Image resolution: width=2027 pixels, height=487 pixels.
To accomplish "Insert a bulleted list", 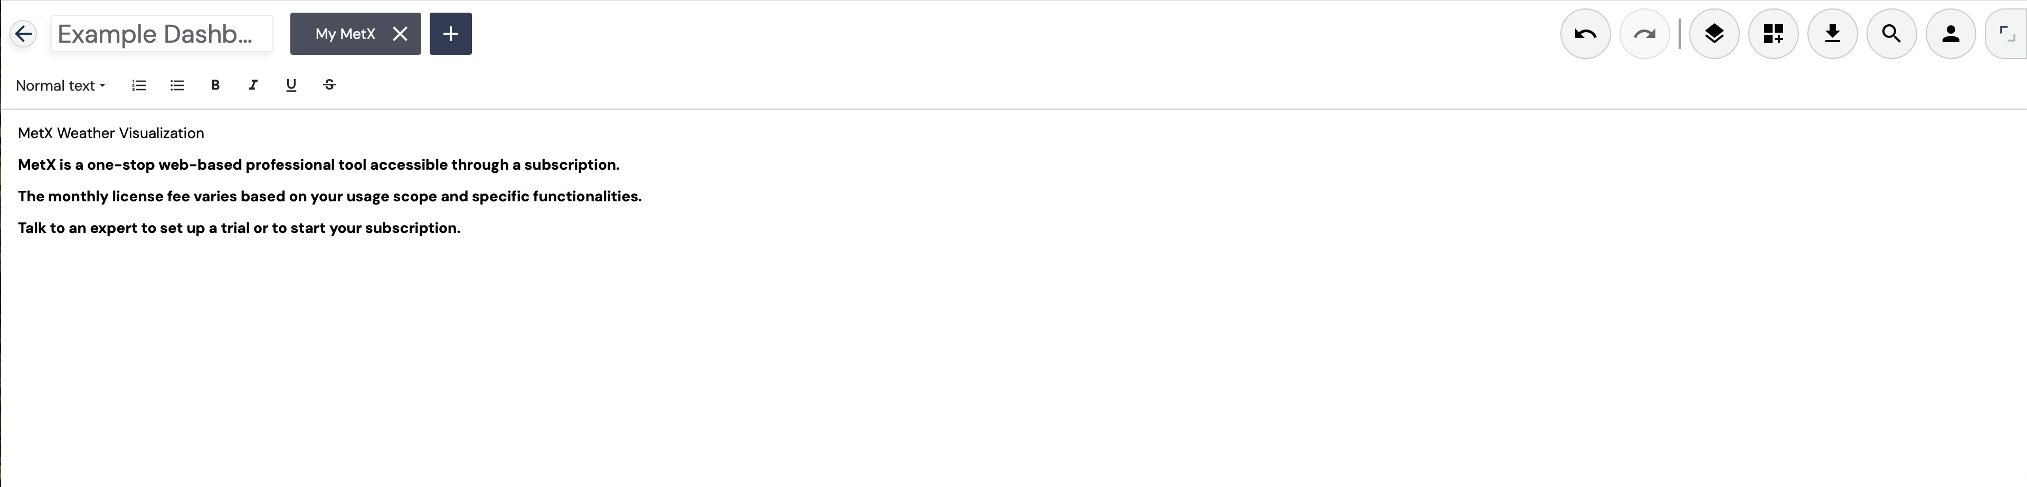I will point(177,85).
